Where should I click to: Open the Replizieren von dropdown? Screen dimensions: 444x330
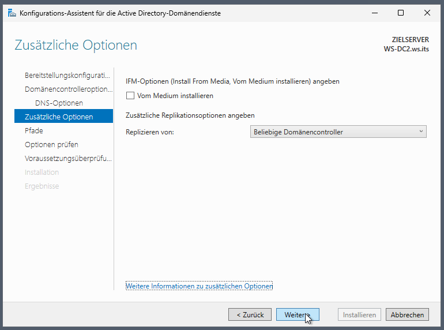tap(338, 132)
